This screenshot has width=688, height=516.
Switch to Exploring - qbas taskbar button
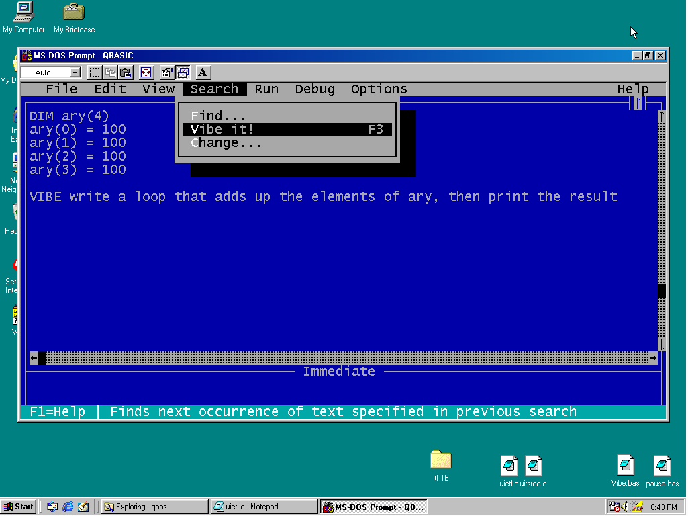[155, 507]
